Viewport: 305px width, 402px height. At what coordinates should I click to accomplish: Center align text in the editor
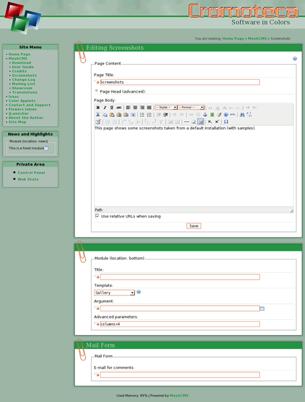point(135,107)
